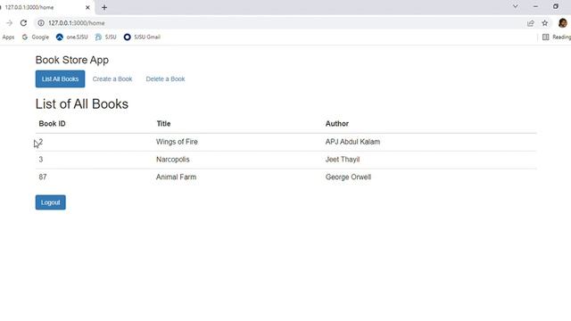Open the Create a Book tab
571x321 pixels.
tap(112, 79)
